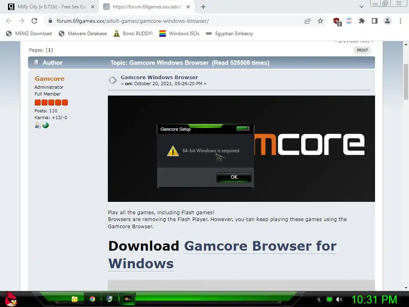The image size is (409, 307).
Task: Open the file explorer taskbar icon
Action: 75,299
